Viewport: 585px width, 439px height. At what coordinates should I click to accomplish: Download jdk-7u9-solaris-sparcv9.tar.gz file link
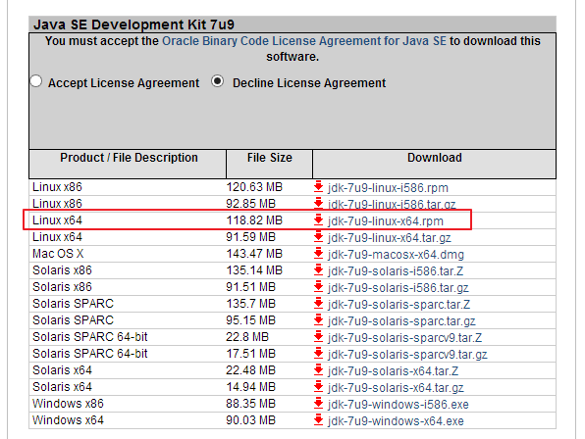click(x=407, y=354)
